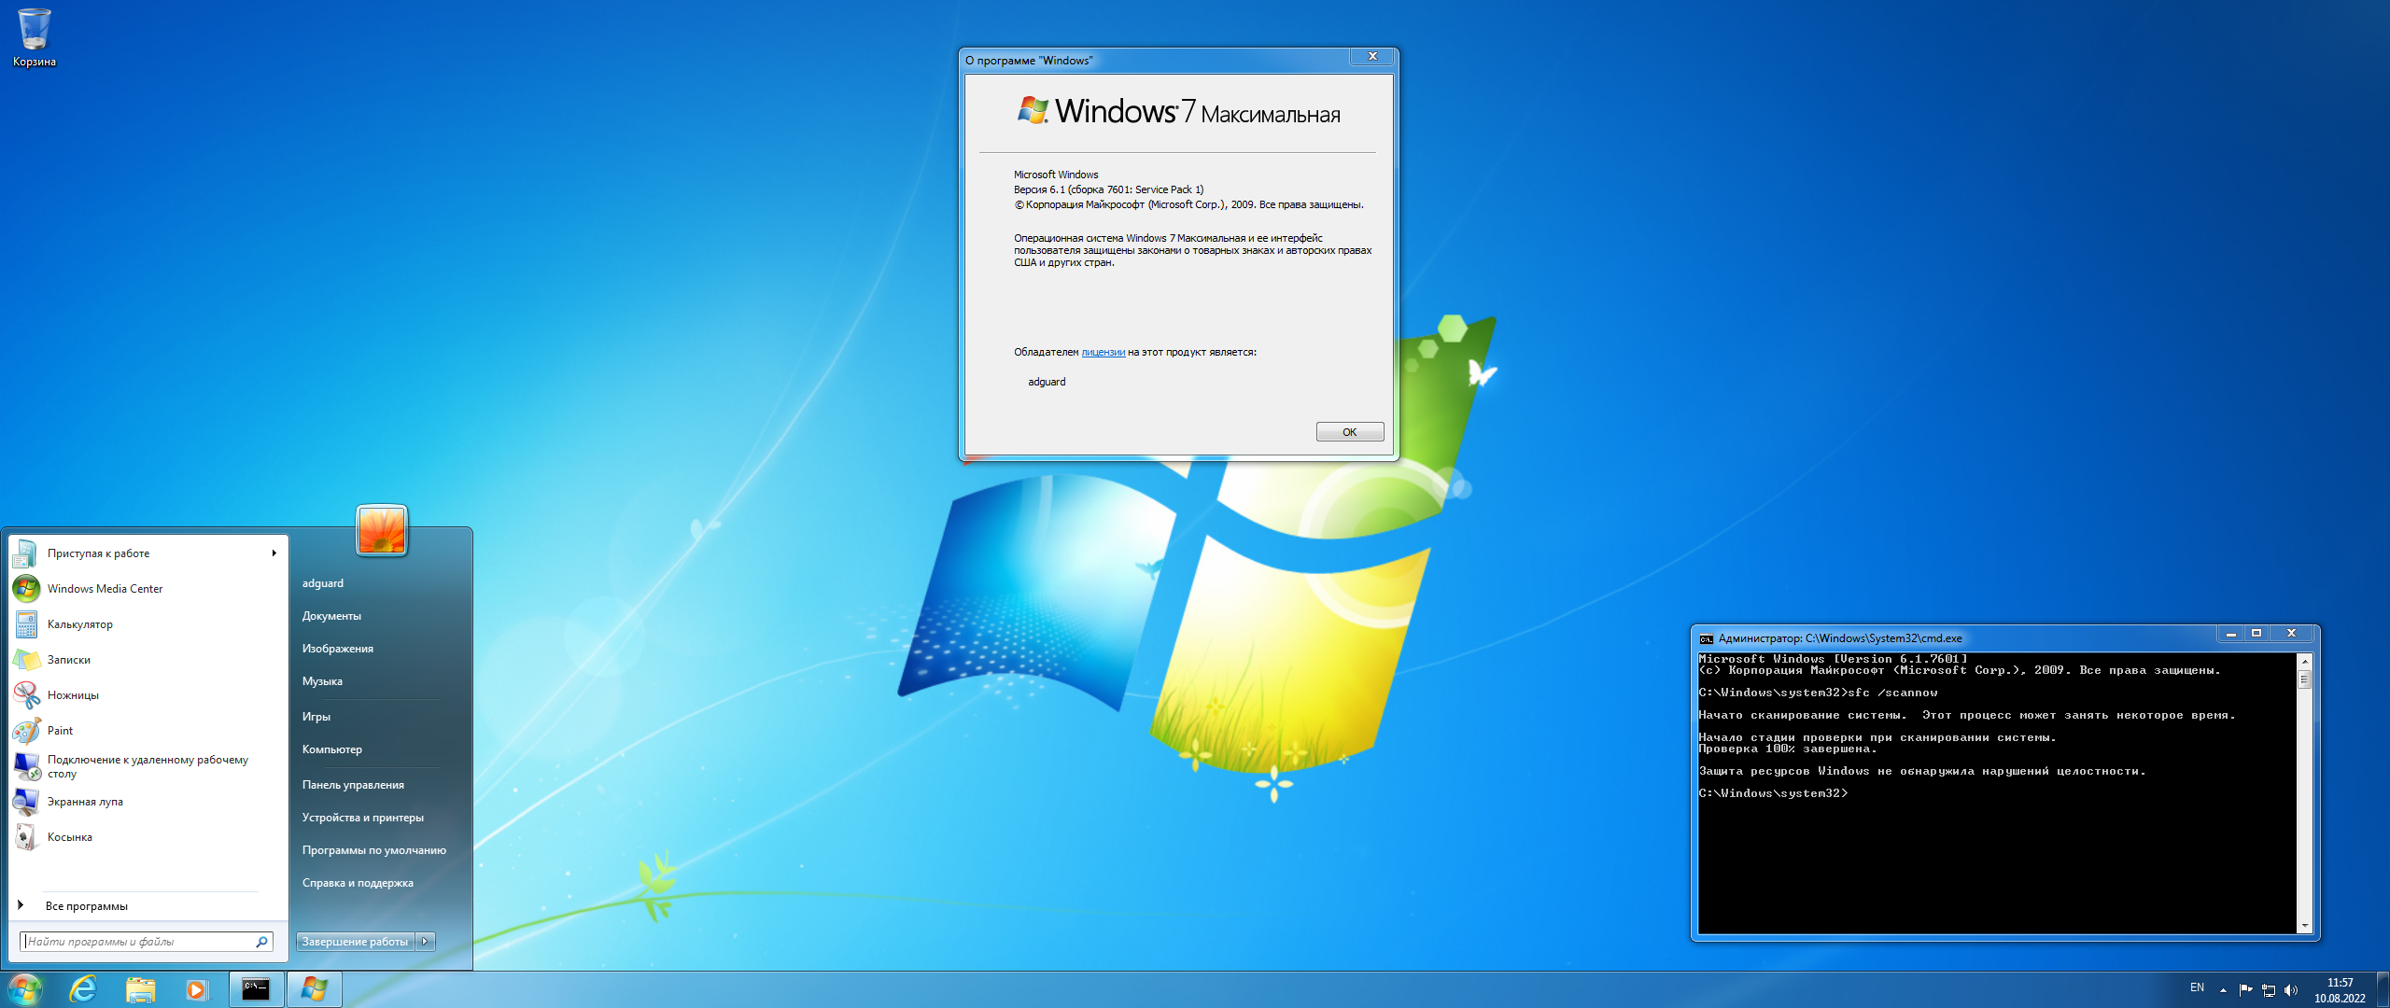
Task: Click the clock showing 11:57
Action: click(x=2340, y=983)
